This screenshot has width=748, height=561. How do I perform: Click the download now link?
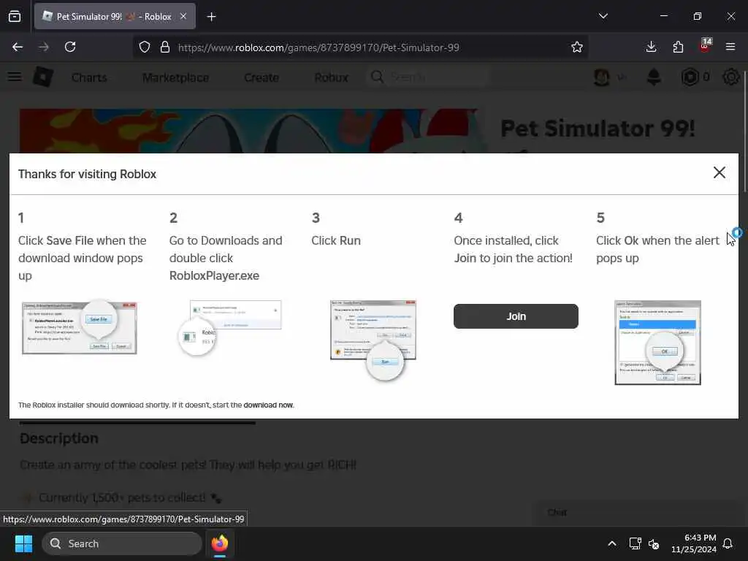pyautogui.click(x=268, y=405)
